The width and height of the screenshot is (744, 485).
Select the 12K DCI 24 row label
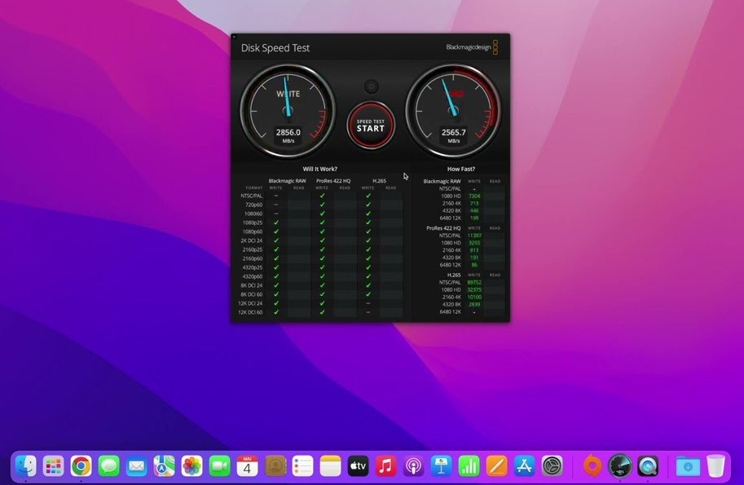coord(250,304)
